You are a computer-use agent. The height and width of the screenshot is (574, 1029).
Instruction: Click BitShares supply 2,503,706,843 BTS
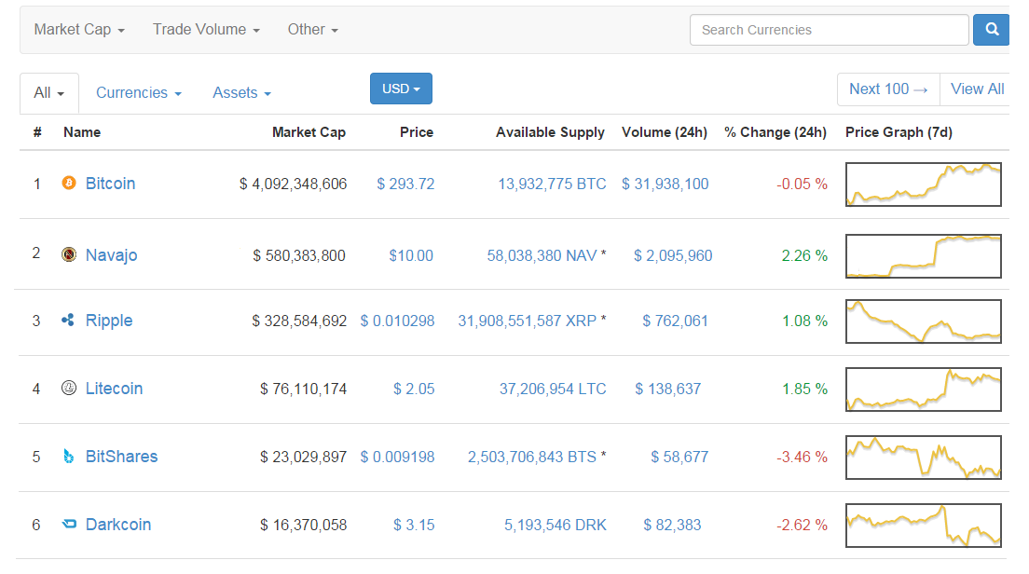coord(531,457)
